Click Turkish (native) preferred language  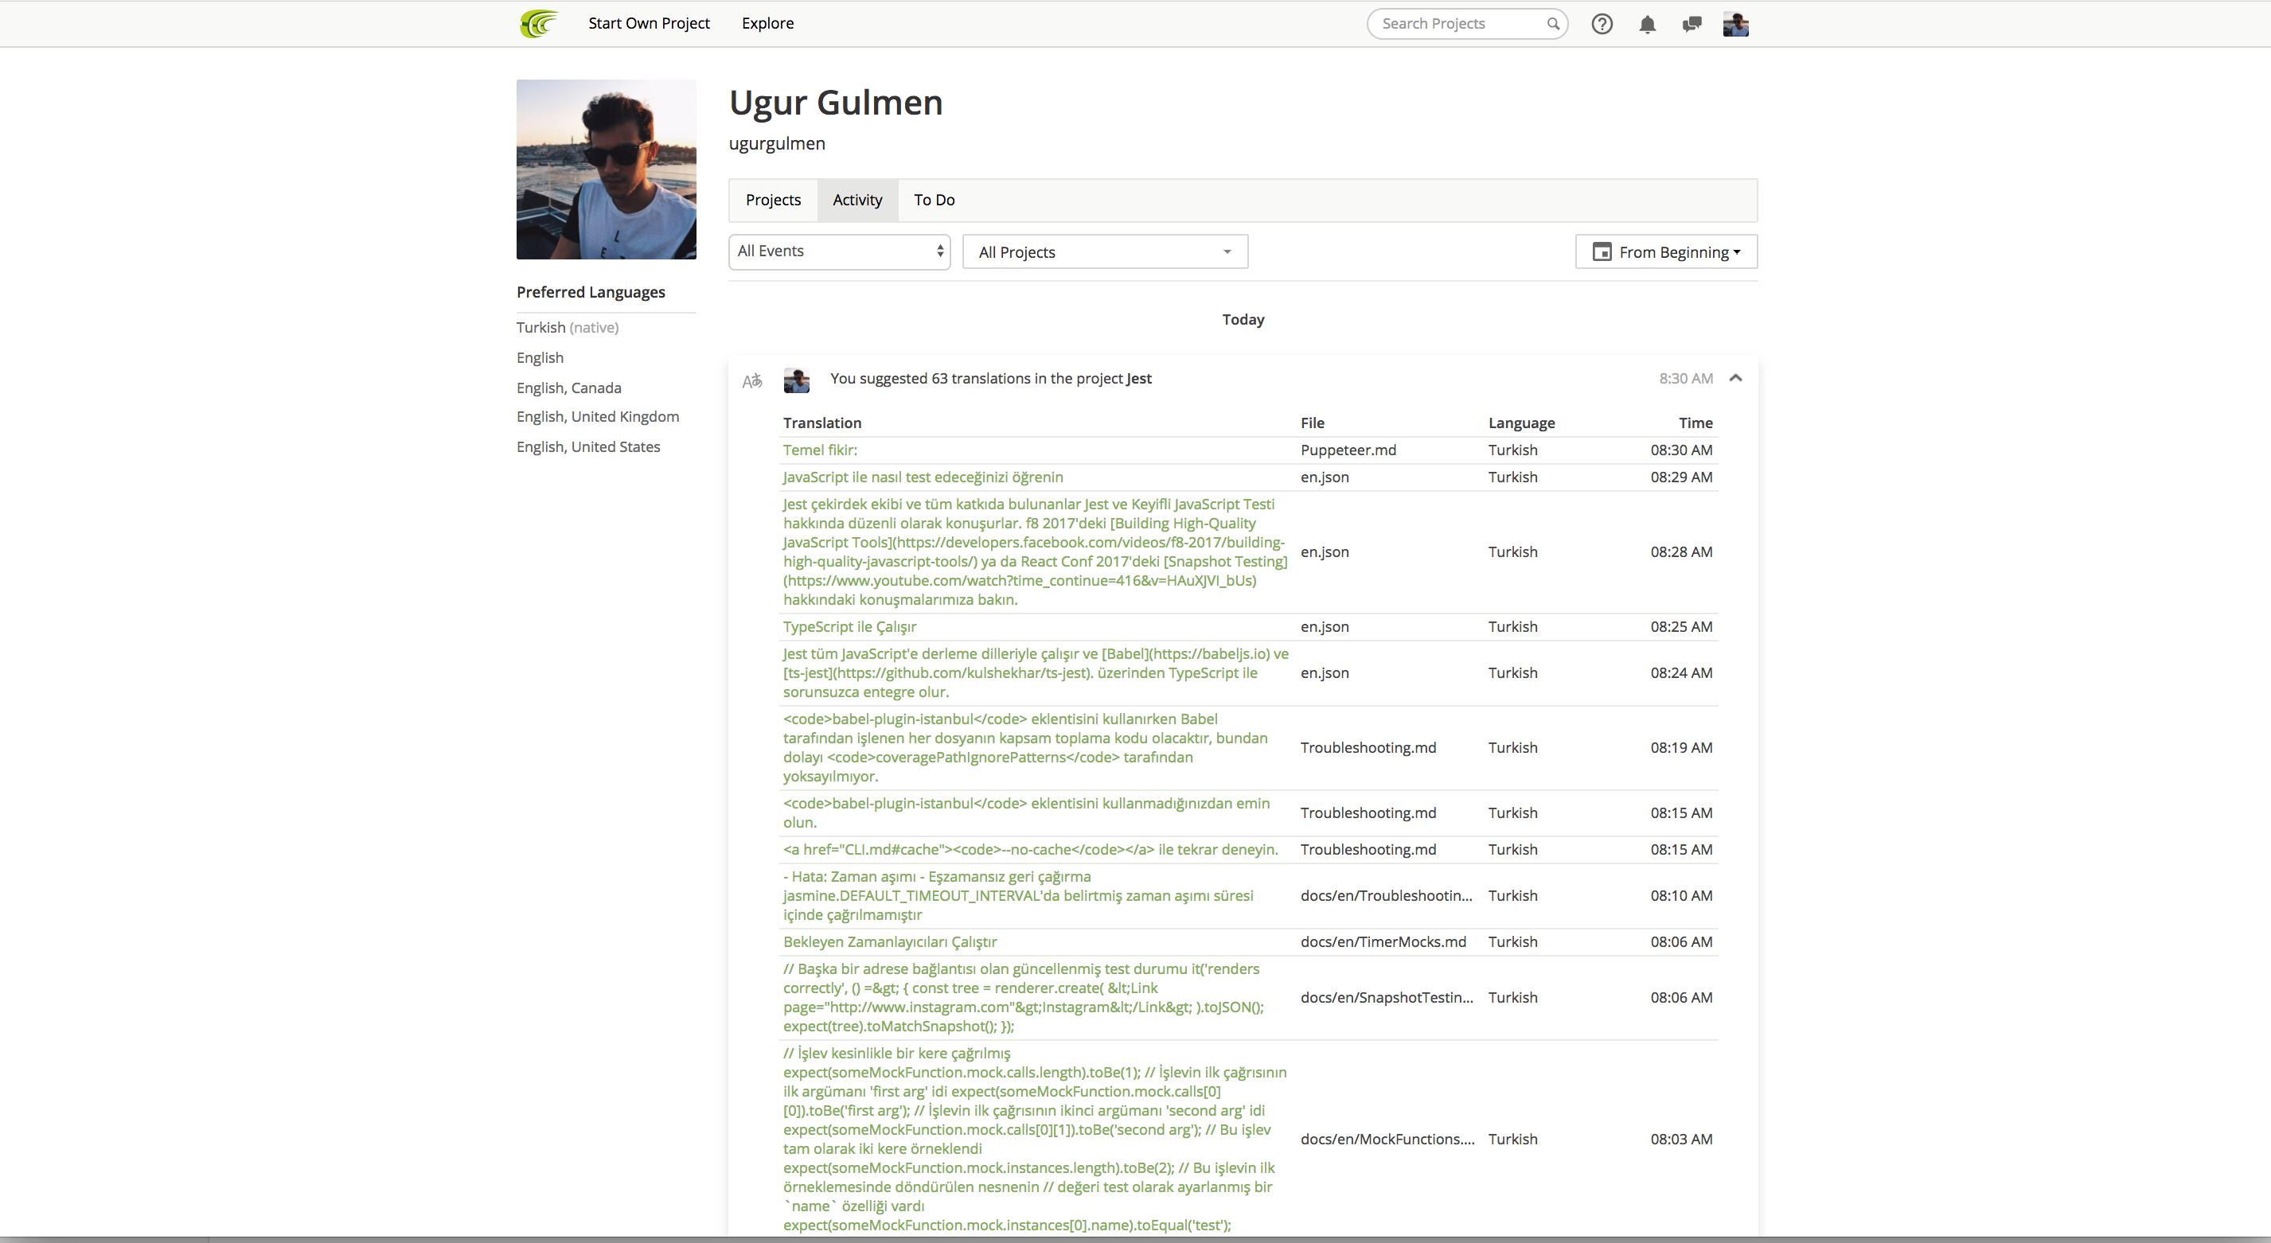click(568, 327)
